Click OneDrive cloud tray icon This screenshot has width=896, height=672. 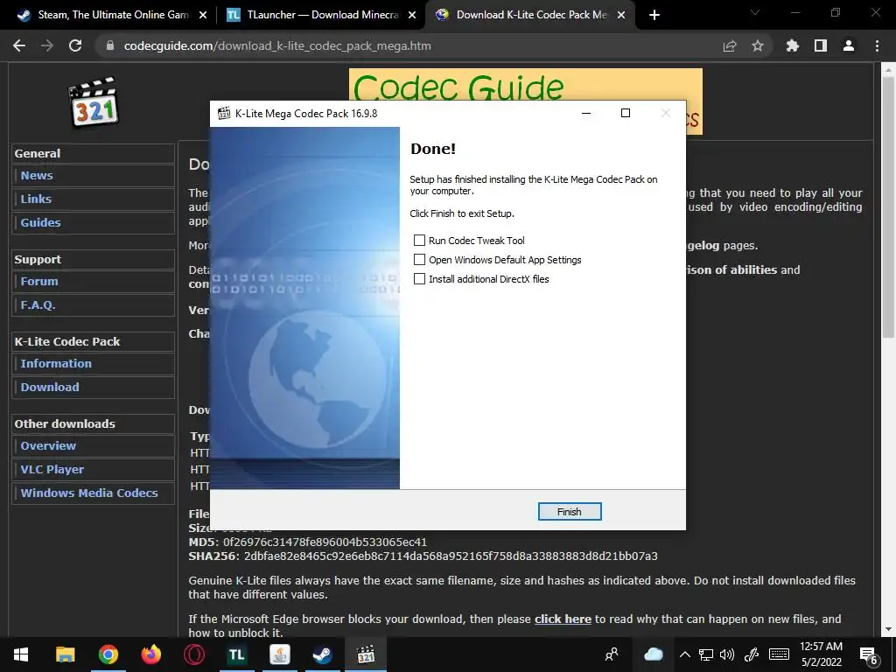coord(653,654)
